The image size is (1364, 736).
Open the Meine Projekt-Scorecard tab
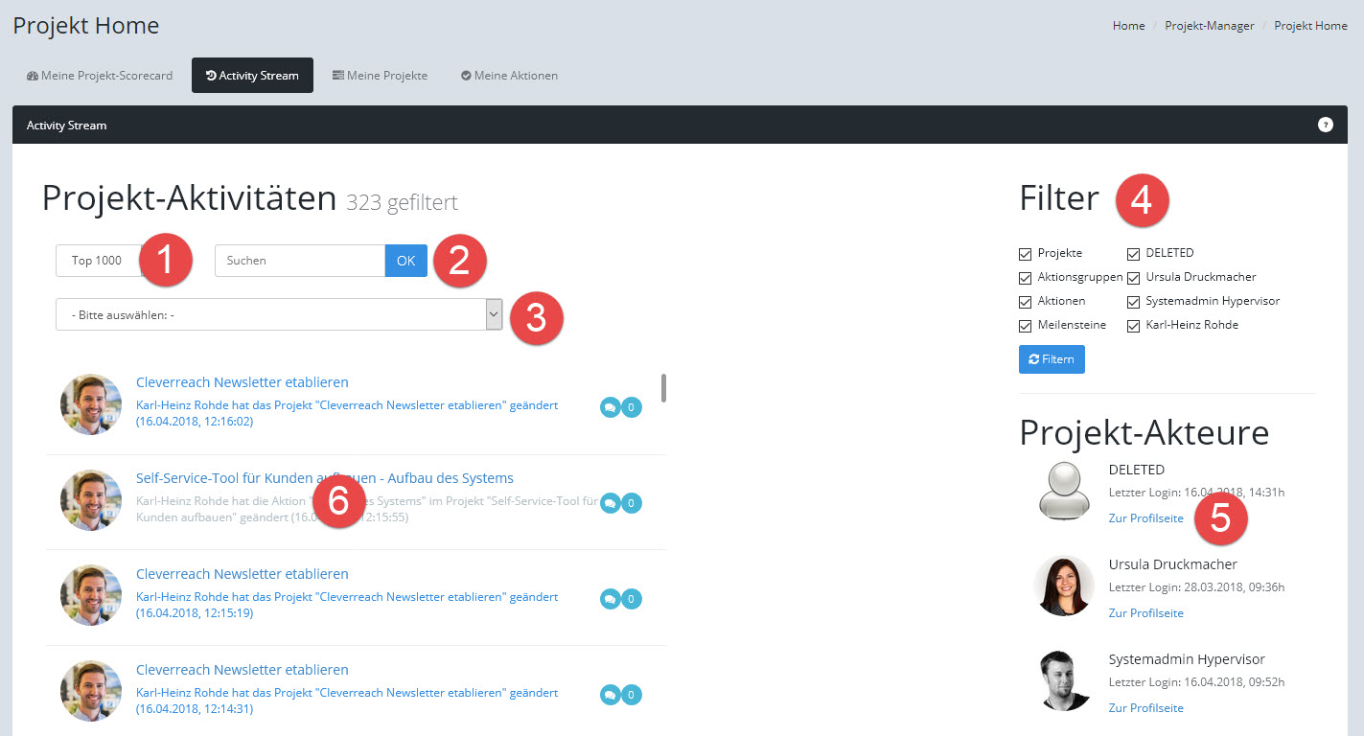pyautogui.click(x=100, y=76)
